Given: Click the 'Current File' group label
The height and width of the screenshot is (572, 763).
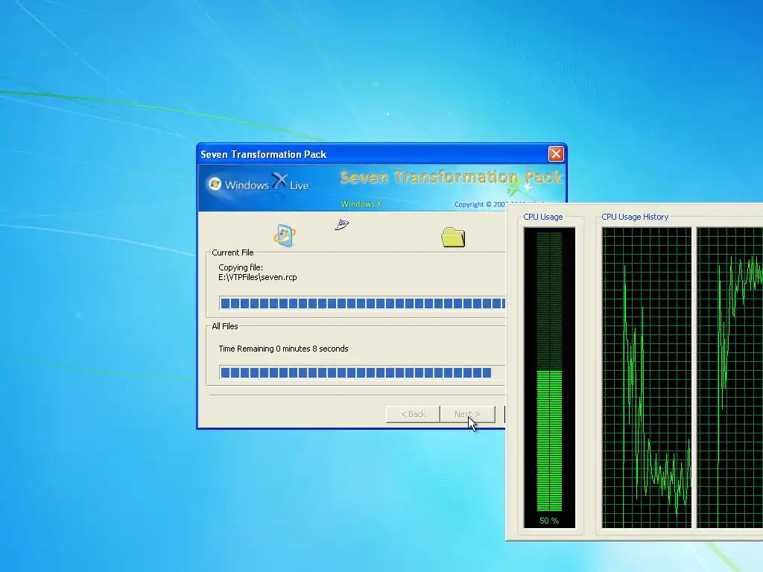Looking at the screenshot, I should click(232, 252).
